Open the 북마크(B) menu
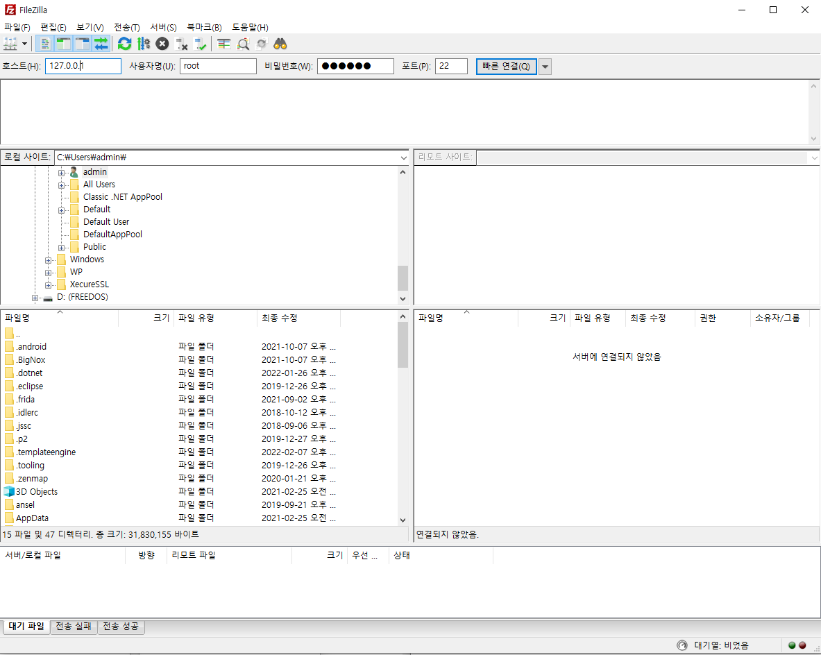This screenshot has width=821, height=655. click(x=204, y=27)
